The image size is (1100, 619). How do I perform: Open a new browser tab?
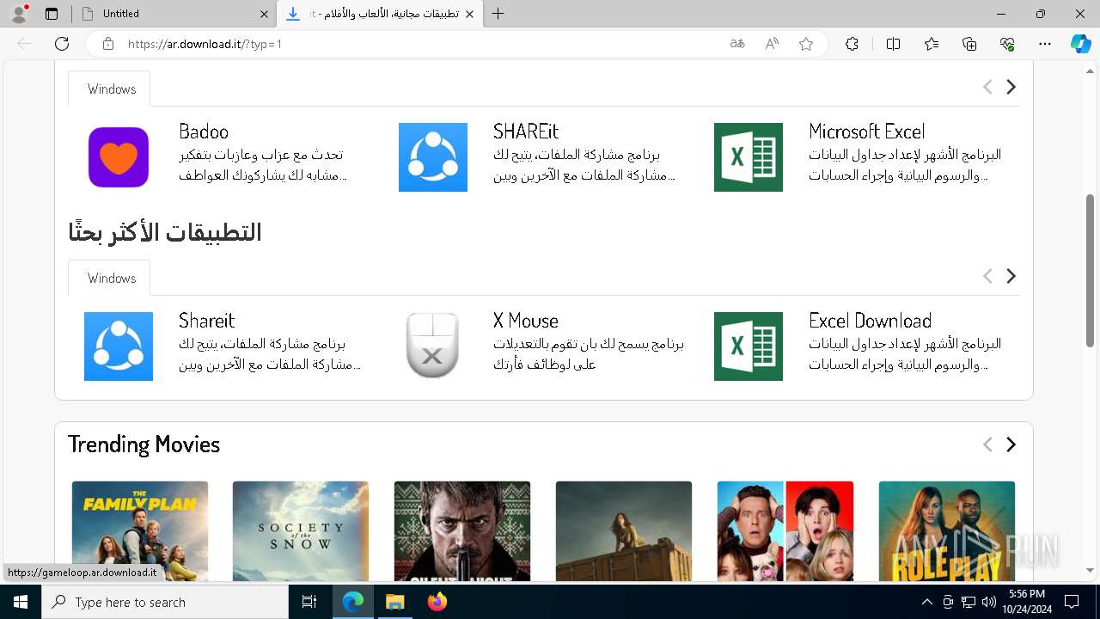(x=498, y=14)
